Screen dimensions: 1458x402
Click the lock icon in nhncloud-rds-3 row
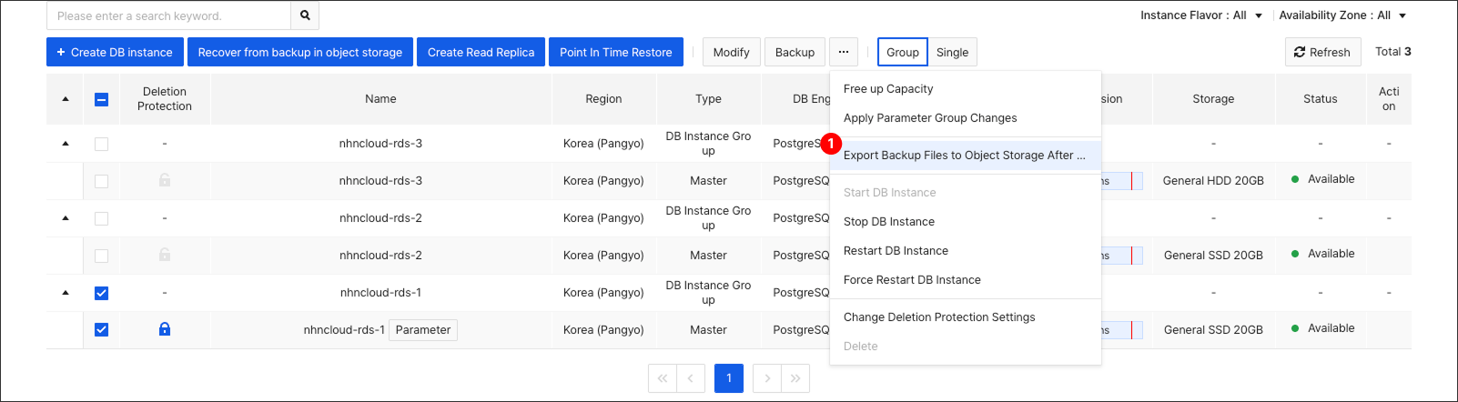(165, 180)
